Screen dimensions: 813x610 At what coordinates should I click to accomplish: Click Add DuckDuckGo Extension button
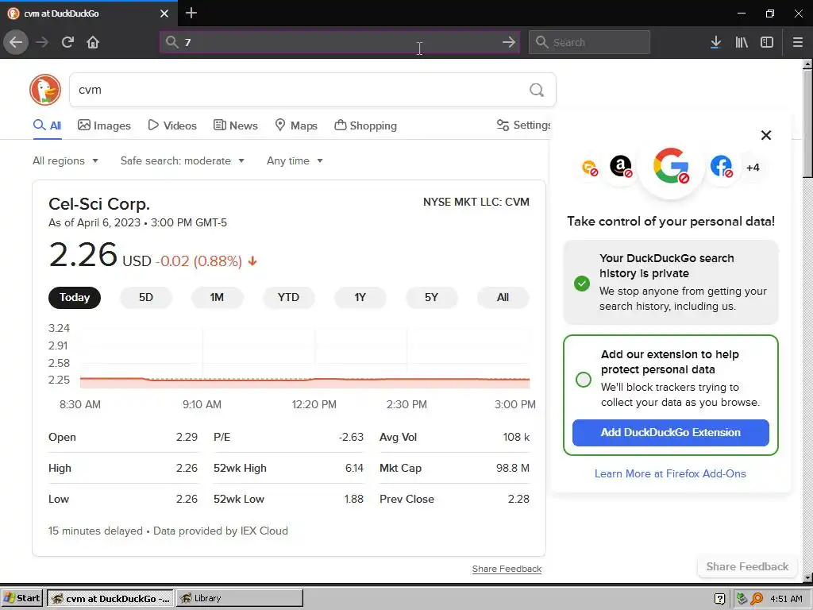click(670, 433)
